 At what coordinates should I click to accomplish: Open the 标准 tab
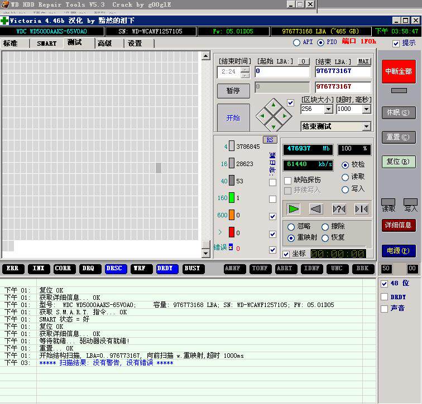click(11, 43)
